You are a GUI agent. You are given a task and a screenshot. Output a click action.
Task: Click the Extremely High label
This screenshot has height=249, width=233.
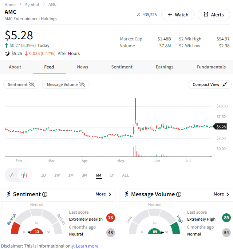[x=201, y=219]
